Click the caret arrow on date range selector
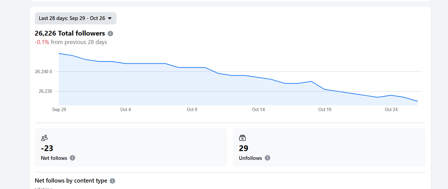Viewport: 448px width, 189px height. (x=110, y=18)
